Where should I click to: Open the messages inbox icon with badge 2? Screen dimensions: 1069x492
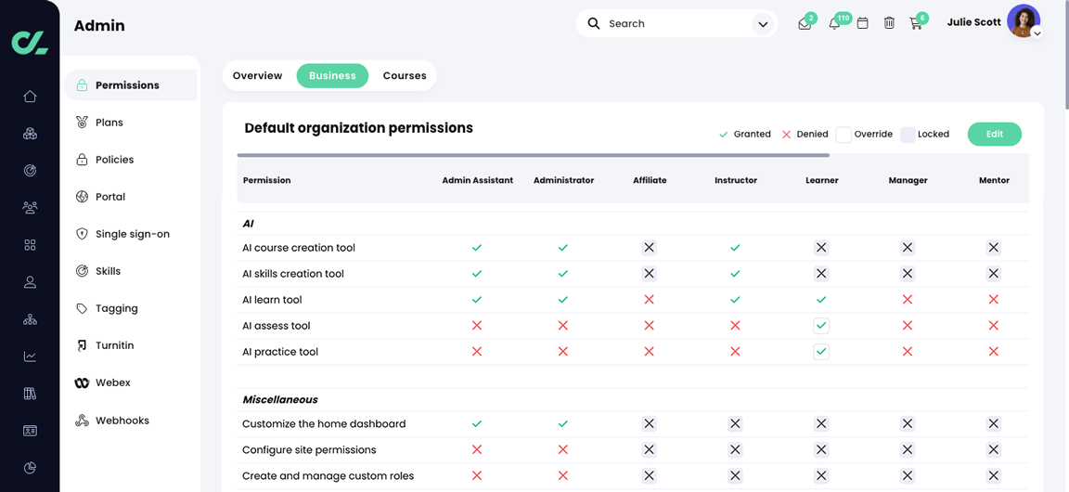[x=805, y=24]
